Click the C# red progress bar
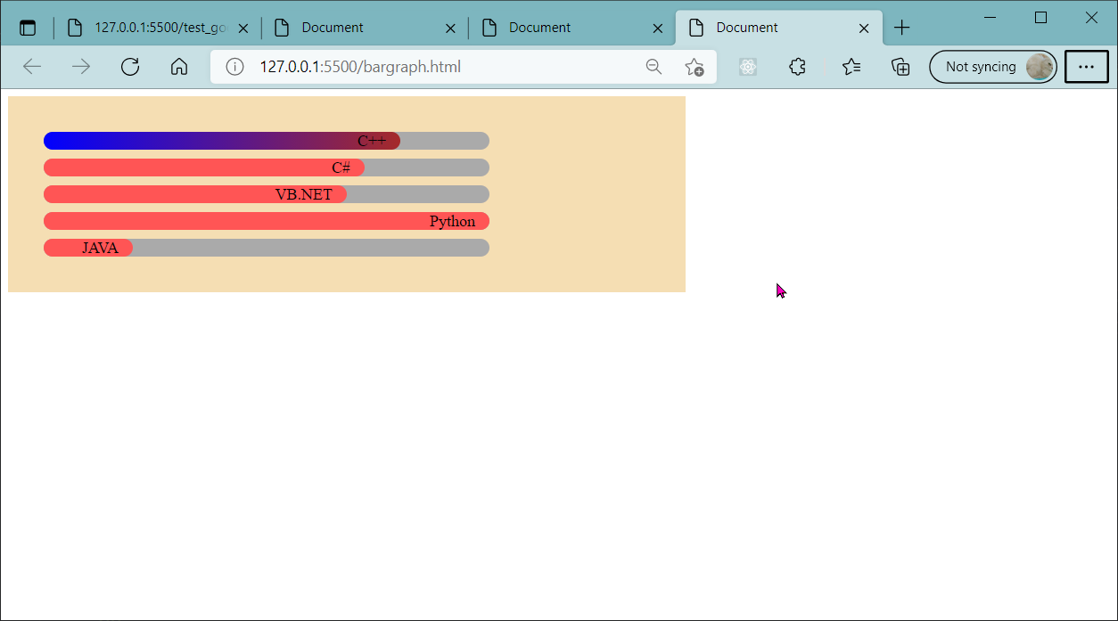Screen dimensions: 1118x621 [x=204, y=168]
